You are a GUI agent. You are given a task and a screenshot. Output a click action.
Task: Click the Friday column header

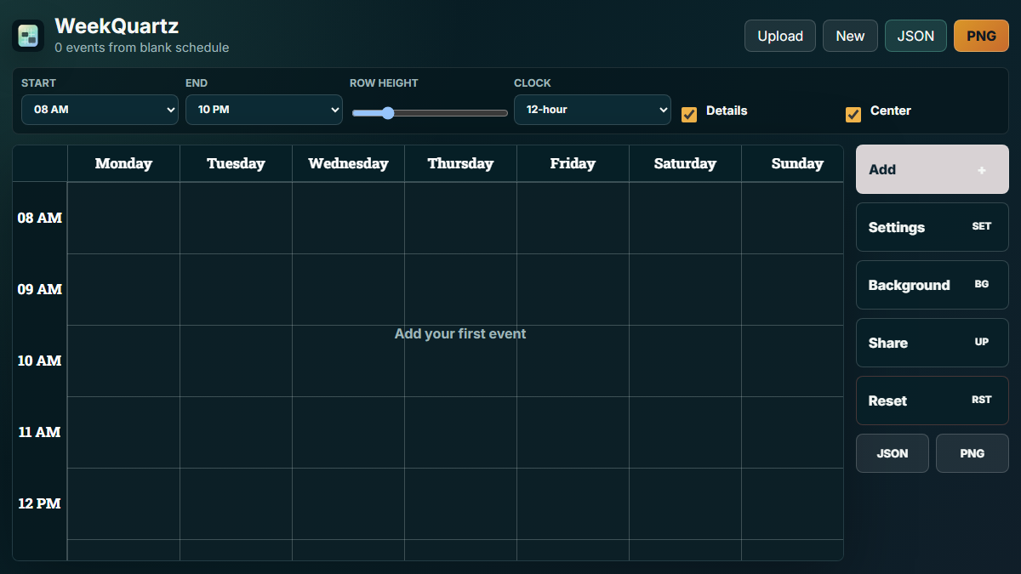point(573,163)
